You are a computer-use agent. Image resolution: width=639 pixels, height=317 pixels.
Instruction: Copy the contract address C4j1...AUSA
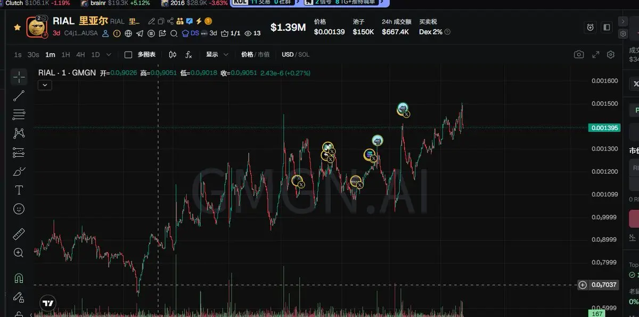[x=81, y=33]
